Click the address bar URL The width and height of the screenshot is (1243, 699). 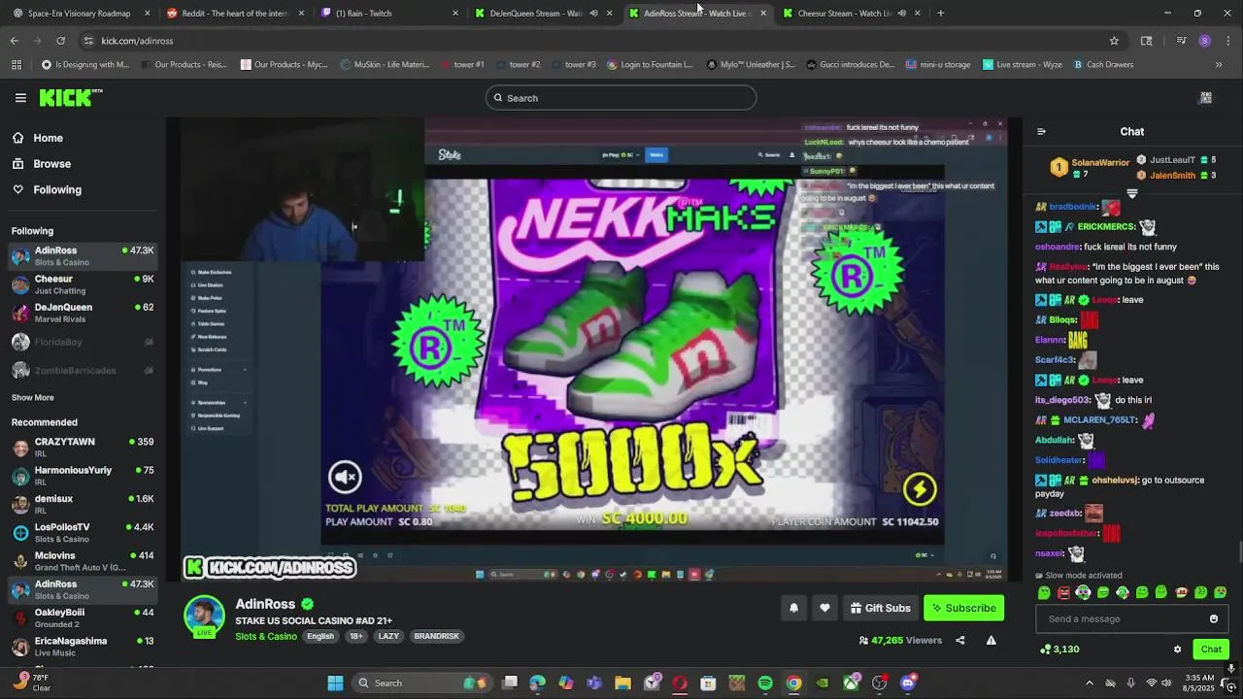point(137,41)
